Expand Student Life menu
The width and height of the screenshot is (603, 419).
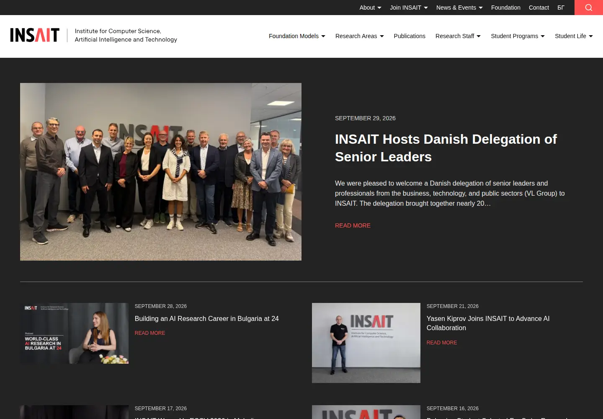coord(574,36)
